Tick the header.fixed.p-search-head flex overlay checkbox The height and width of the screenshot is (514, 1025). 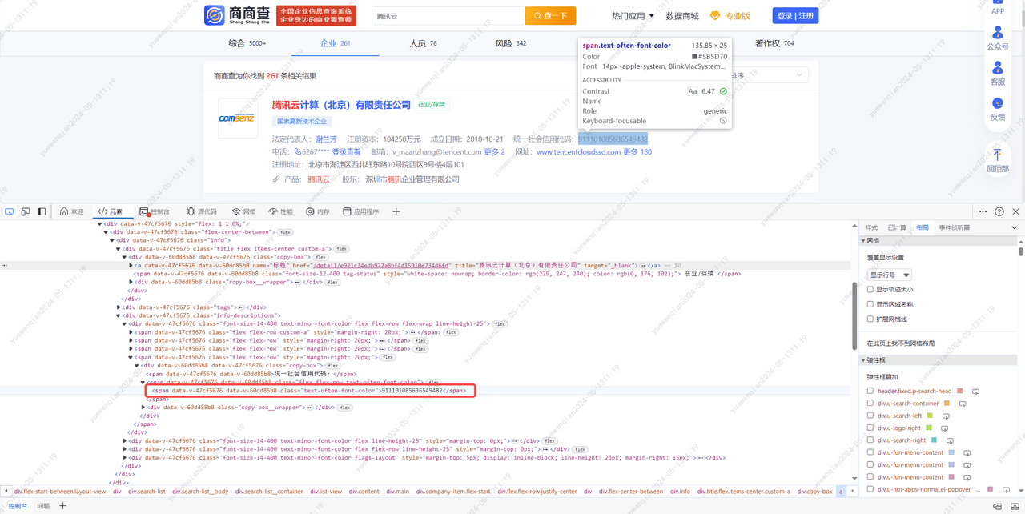(870, 392)
